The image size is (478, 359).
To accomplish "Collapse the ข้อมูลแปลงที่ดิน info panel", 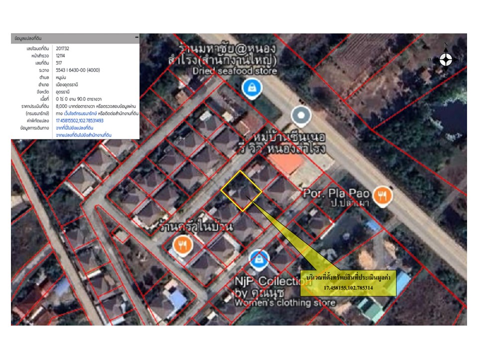I will tap(136, 38).
